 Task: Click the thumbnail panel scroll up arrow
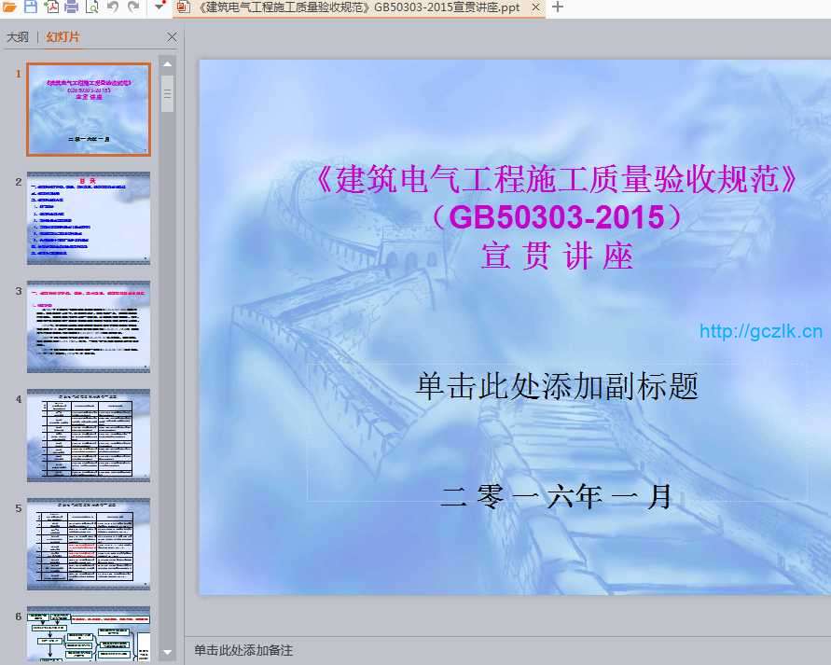click(168, 64)
